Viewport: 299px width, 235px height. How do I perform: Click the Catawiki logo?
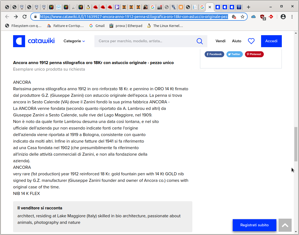pos(34,41)
